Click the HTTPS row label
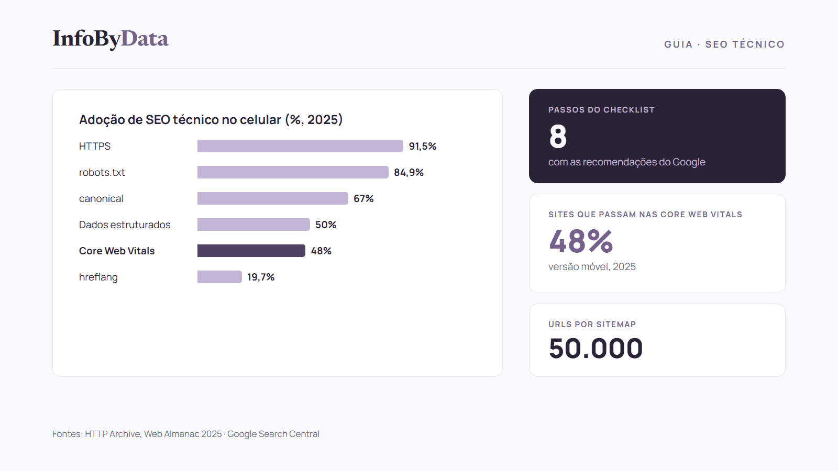Image resolution: width=838 pixels, height=471 pixels. [95, 146]
